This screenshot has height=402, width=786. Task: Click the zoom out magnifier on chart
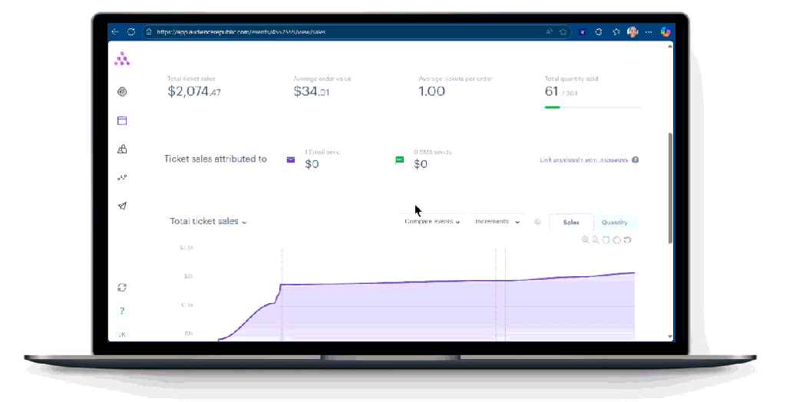pos(596,240)
